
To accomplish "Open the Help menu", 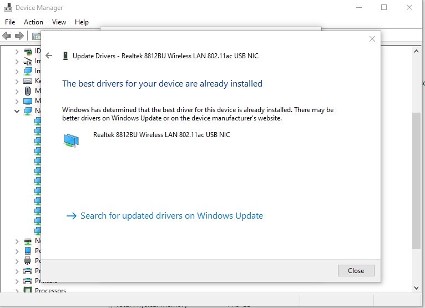I will click(x=82, y=22).
